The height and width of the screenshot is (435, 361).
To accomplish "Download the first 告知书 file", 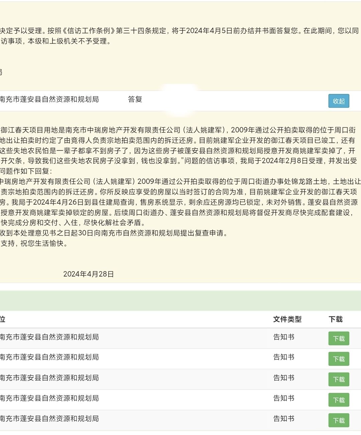I will coord(339,338).
